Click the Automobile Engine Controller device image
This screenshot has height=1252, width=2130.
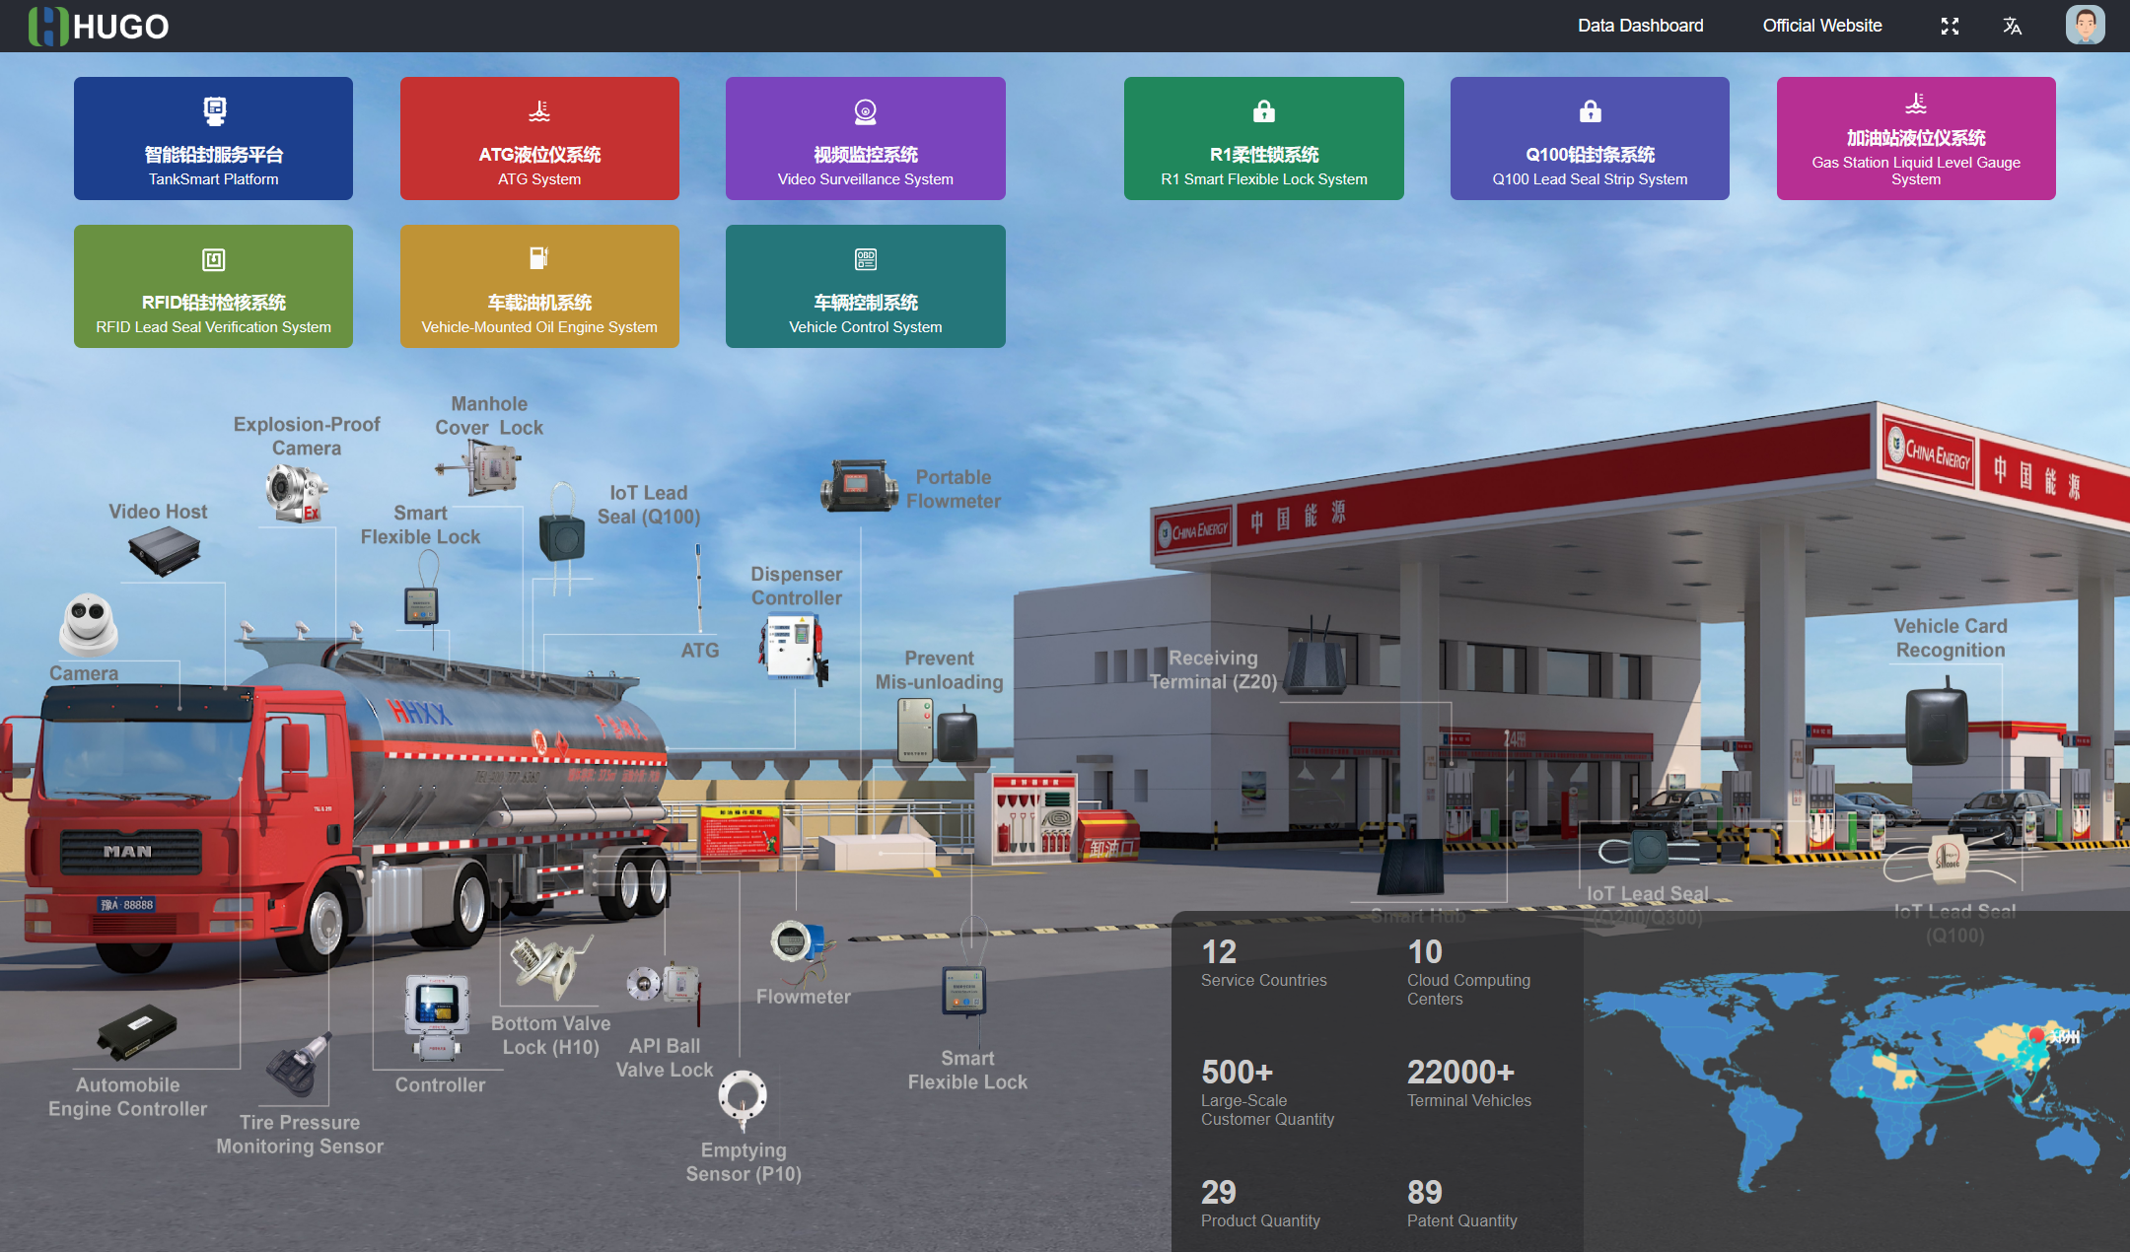point(137,1031)
